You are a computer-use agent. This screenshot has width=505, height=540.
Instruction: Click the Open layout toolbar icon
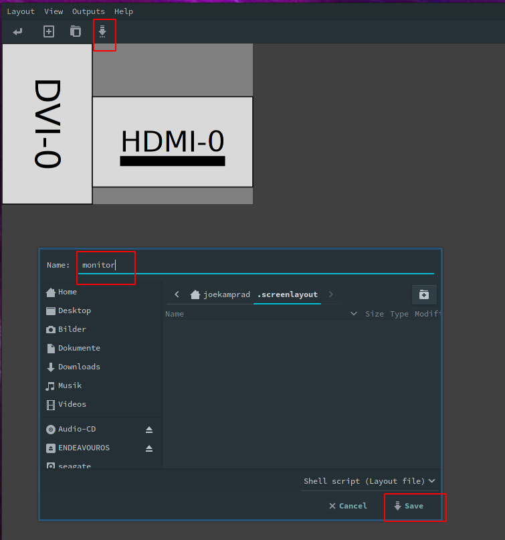(76, 31)
